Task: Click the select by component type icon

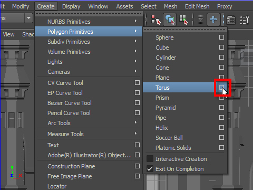Action: pos(183,20)
